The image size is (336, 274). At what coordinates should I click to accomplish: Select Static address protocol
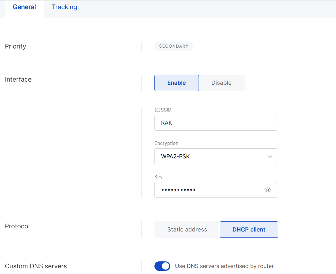click(187, 229)
